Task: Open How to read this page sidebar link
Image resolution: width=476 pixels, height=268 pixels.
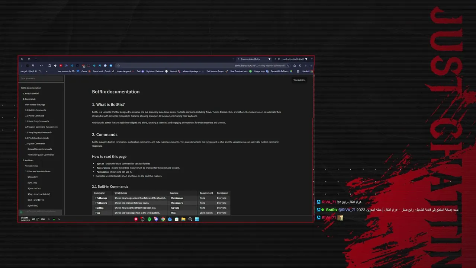Action: (35, 105)
